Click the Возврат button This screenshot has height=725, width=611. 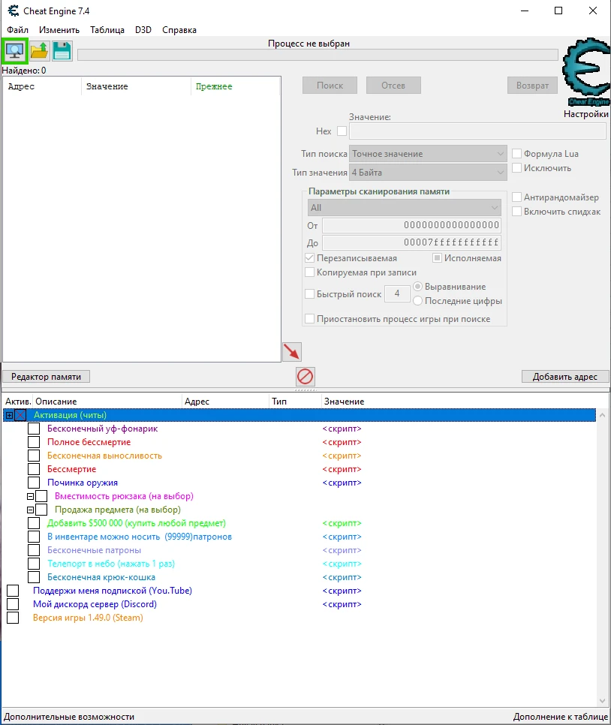532,86
